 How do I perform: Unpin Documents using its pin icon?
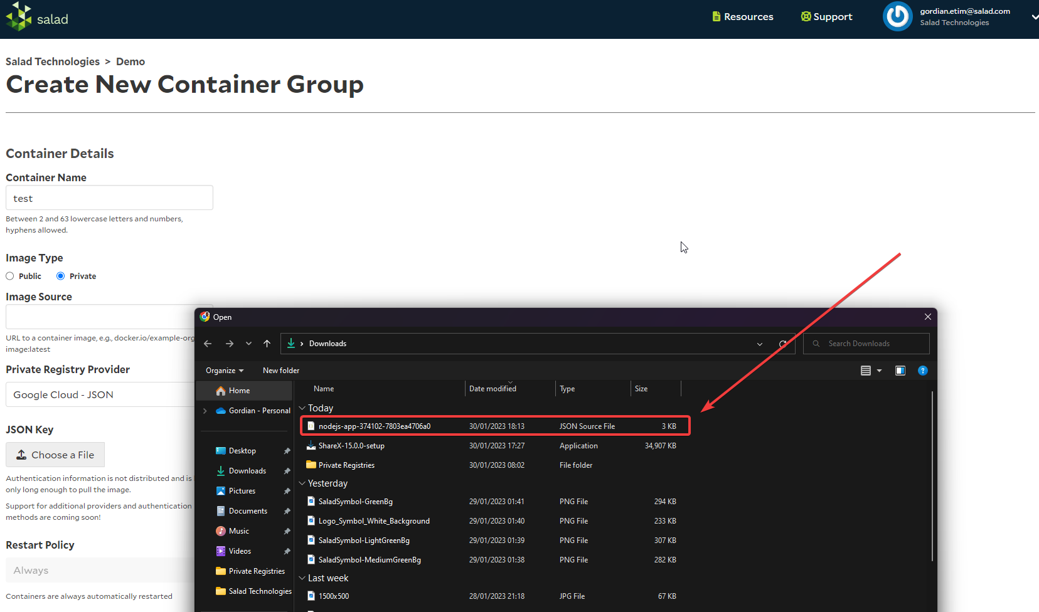coord(287,511)
